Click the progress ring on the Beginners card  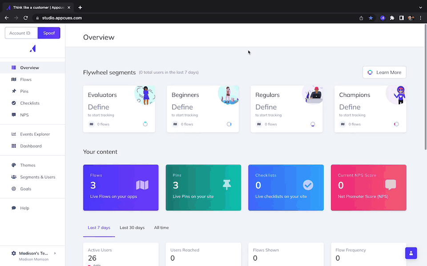[x=229, y=124]
